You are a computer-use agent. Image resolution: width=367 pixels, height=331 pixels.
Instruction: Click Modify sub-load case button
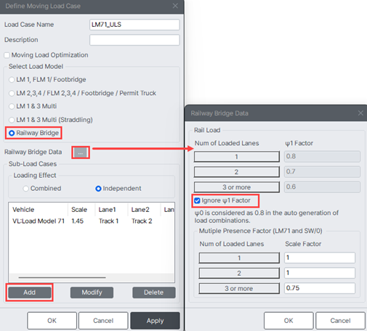coord(92,293)
